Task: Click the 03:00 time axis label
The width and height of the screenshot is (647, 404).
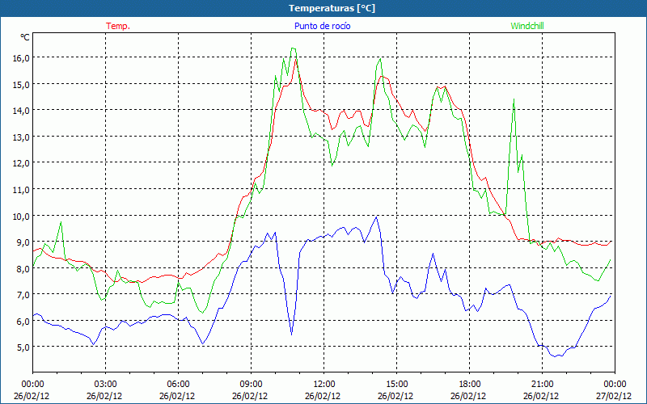Action: pyautogui.click(x=105, y=384)
